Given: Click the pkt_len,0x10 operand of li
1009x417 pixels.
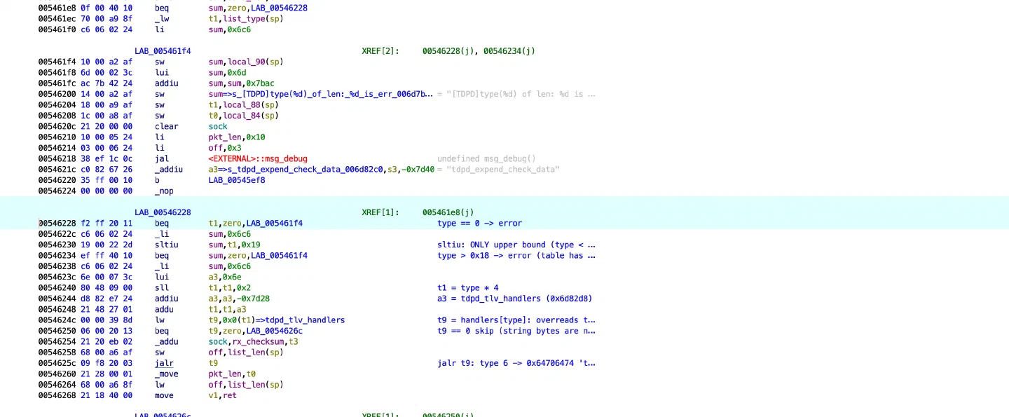Looking at the screenshot, I should [x=237, y=137].
